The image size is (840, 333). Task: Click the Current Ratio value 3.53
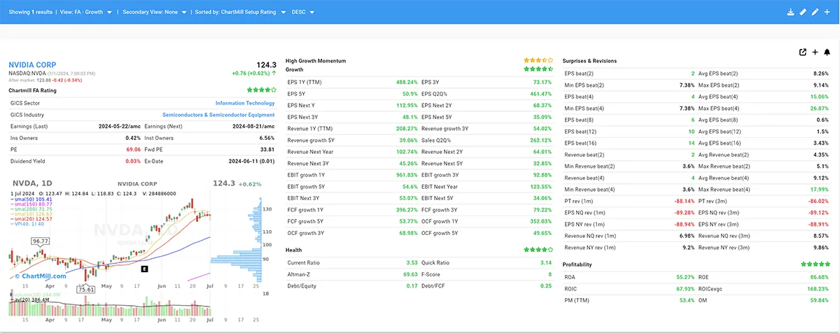click(412, 262)
